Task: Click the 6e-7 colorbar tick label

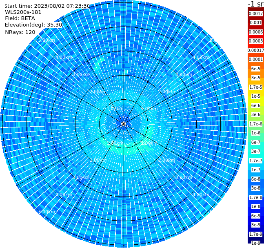Action: 256,142
